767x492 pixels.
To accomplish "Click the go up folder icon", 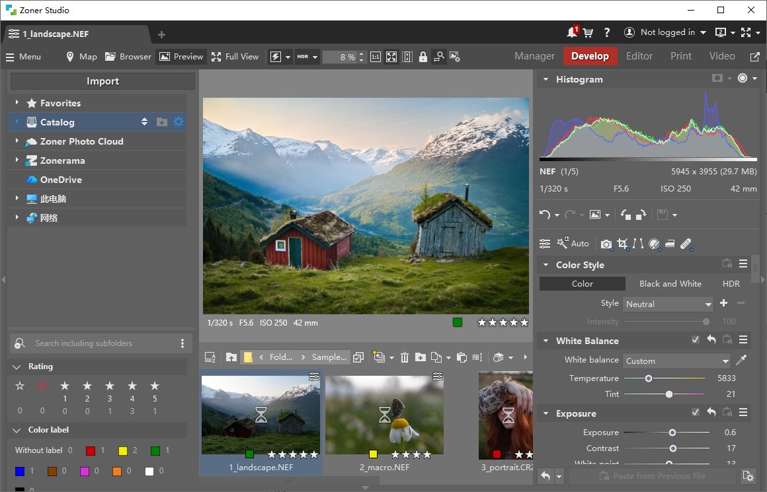I will click(231, 358).
